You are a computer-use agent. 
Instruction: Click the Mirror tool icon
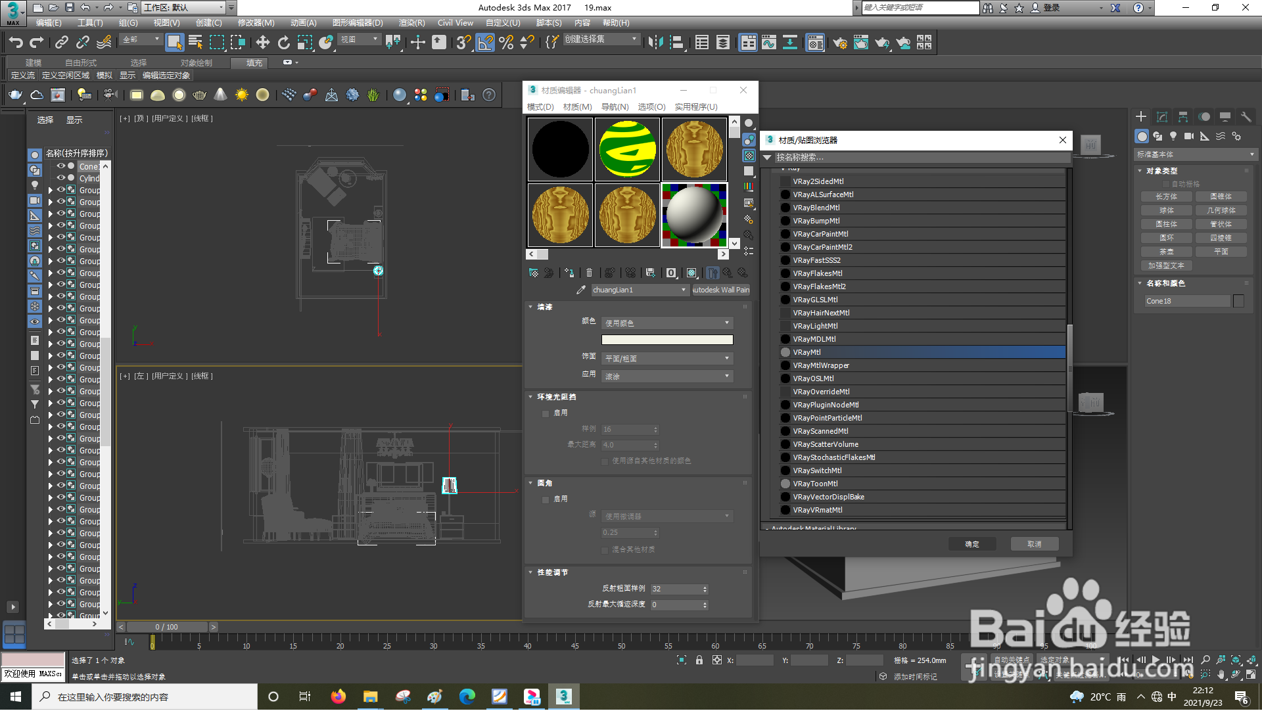coord(655,43)
